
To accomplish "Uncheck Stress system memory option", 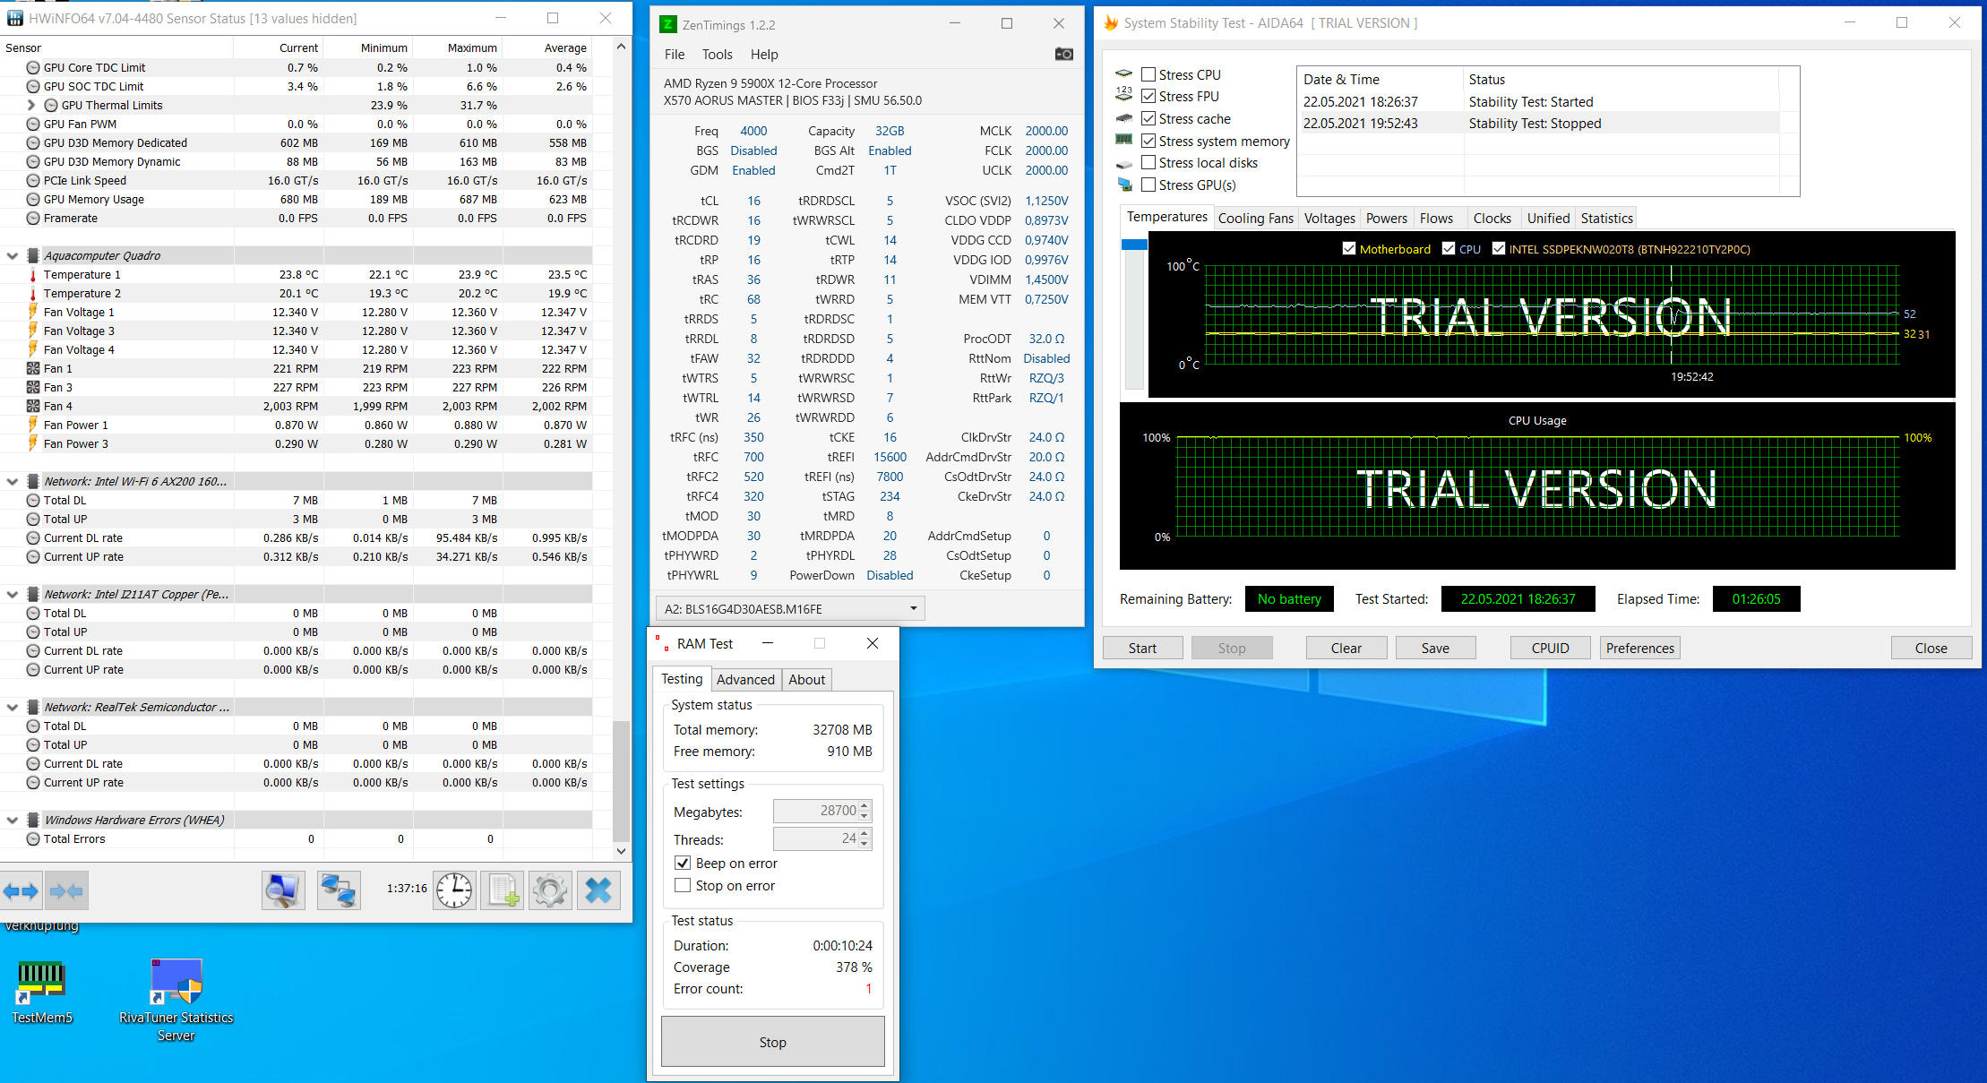I will [1148, 141].
